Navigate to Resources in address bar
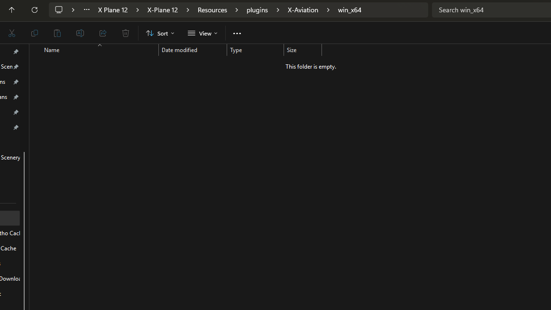This screenshot has width=551, height=310. point(212,10)
